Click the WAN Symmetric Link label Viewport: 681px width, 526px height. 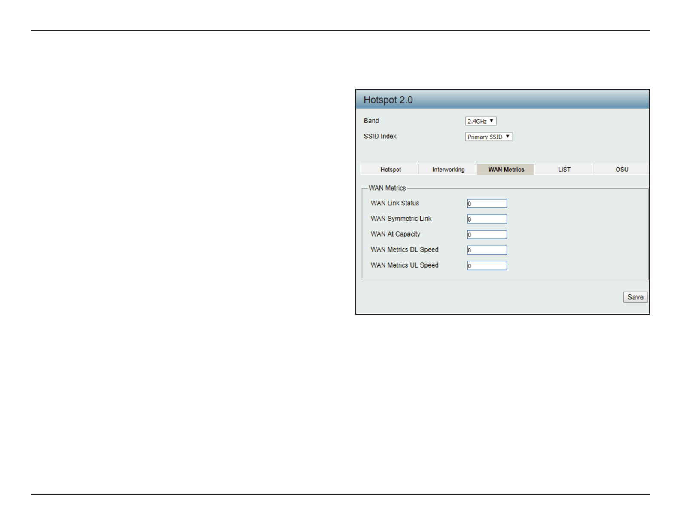(401, 219)
